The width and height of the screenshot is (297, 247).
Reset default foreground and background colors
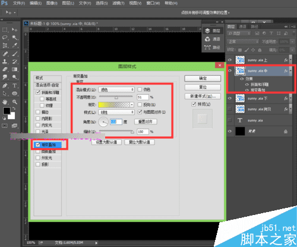coord(4,118)
